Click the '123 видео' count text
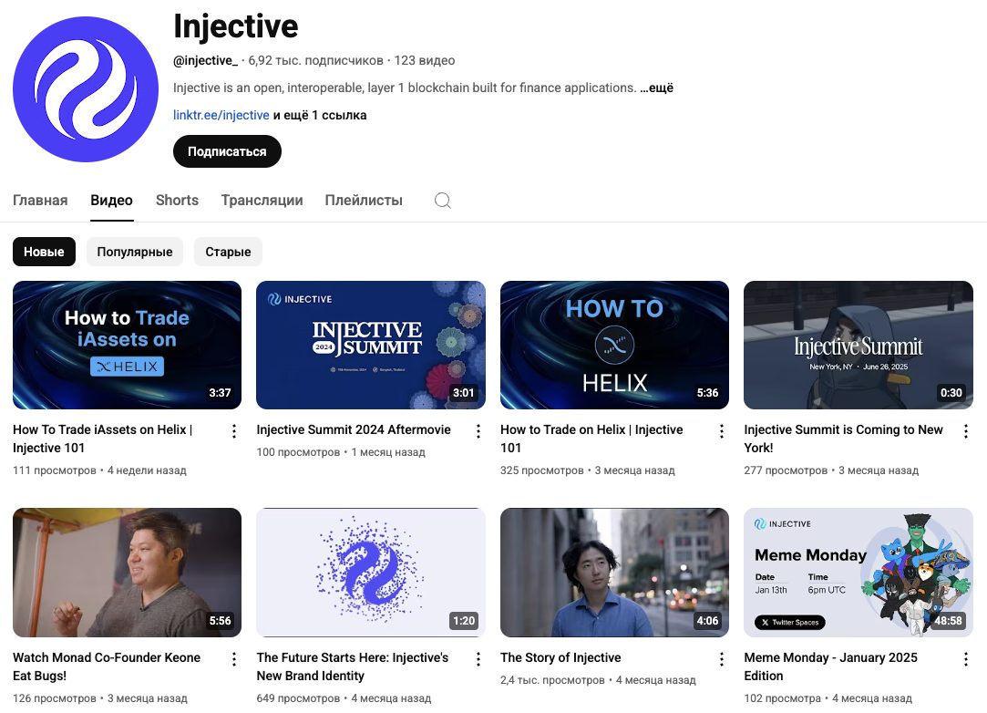The image size is (987, 713). [x=425, y=60]
